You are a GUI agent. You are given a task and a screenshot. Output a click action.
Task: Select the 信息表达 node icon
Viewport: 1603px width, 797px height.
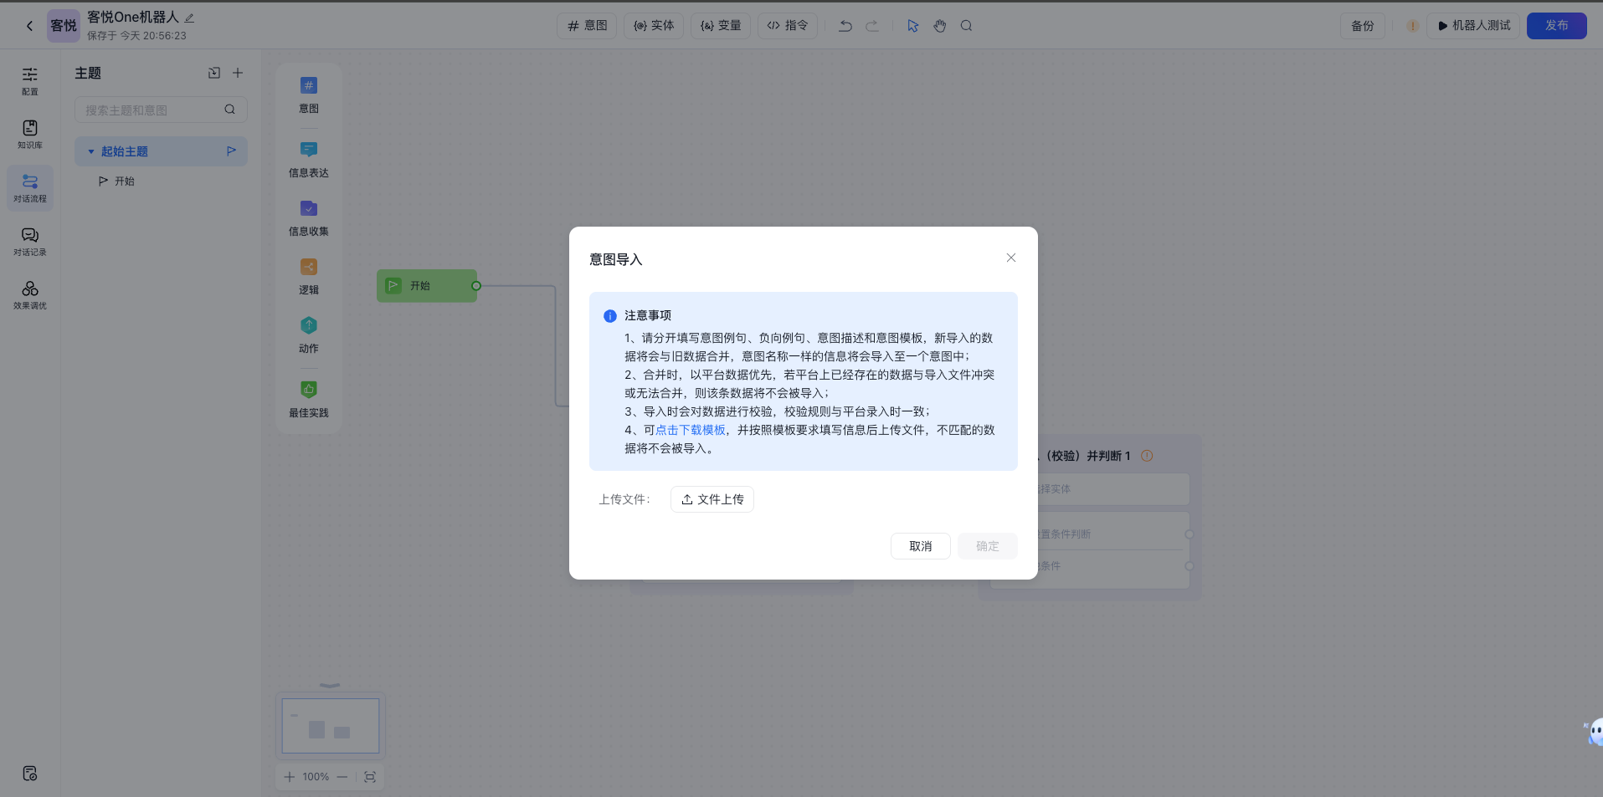click(308, 149)
